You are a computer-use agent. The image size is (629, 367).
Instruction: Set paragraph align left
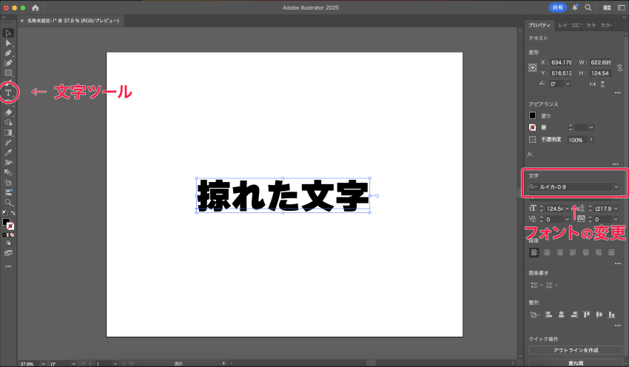coord(534,253)
